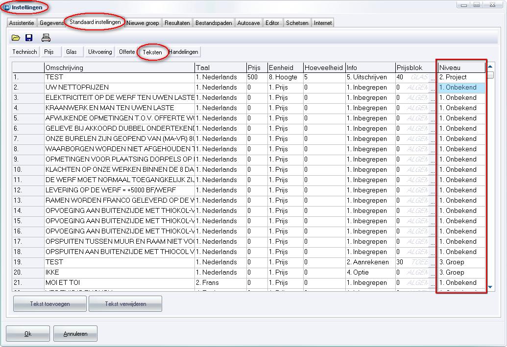The height and width of the screenshot is (347, 507).
Task: Select the Technisch sub-tab
Action: 24,52
